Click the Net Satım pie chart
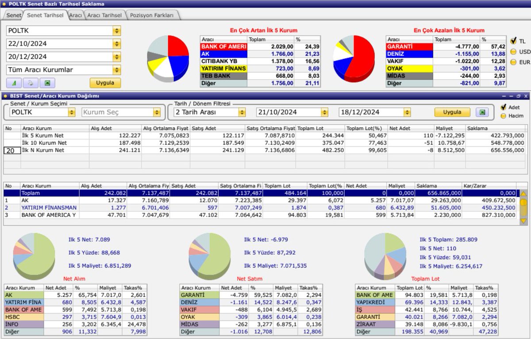The width and height of the screenshot is (531, 339). (x=209, y=256)
